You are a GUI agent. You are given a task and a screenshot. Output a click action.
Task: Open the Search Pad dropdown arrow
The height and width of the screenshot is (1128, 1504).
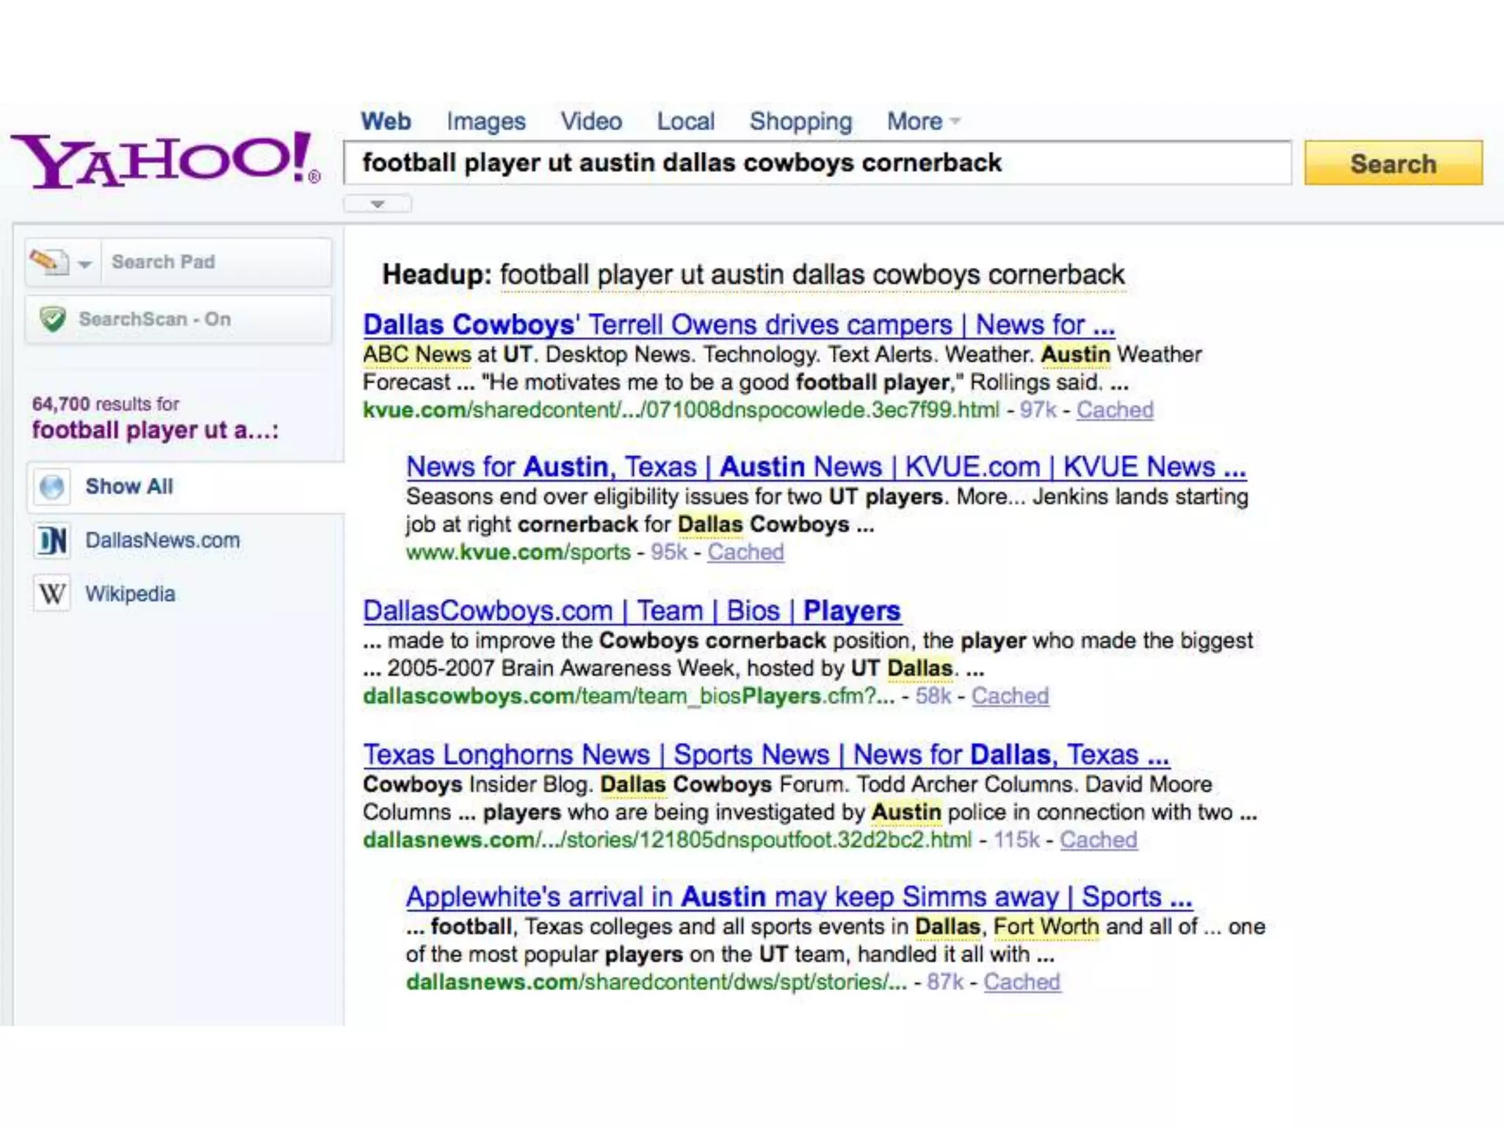pyautogui.click(x=85, y=264)
